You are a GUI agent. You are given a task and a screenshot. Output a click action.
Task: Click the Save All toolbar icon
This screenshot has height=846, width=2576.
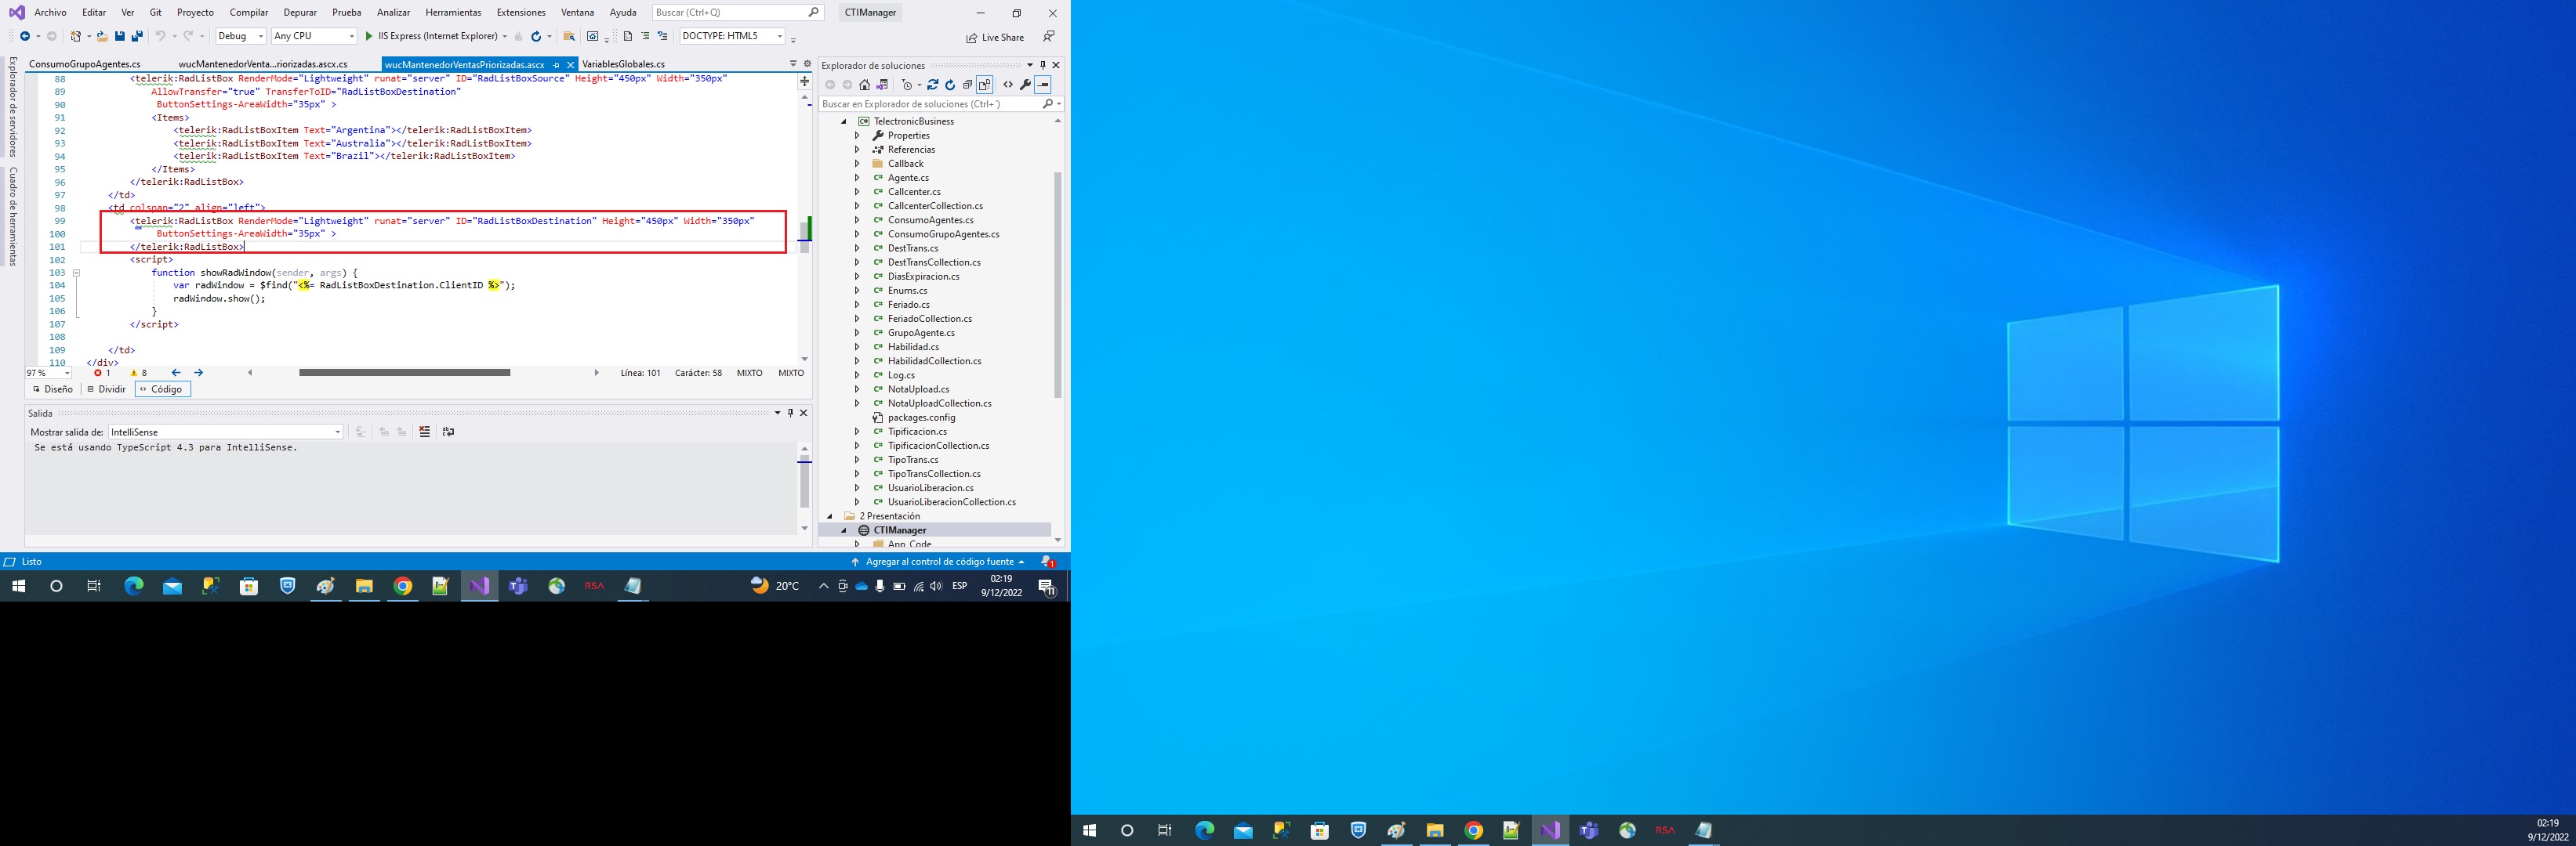(x=137, y=36)
